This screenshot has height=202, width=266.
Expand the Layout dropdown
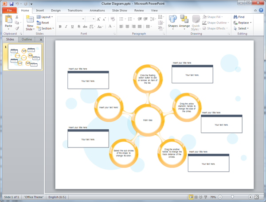click(47, 17)
